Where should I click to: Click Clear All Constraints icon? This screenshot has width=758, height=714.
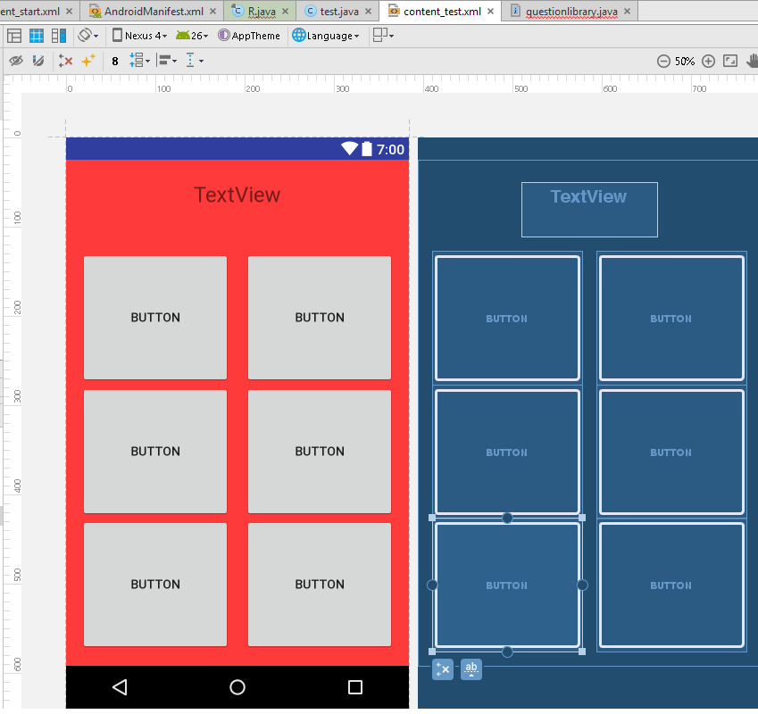(65, 61)
